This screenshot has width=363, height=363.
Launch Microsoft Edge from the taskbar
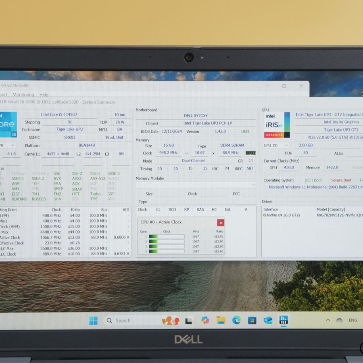click(236, 320)
